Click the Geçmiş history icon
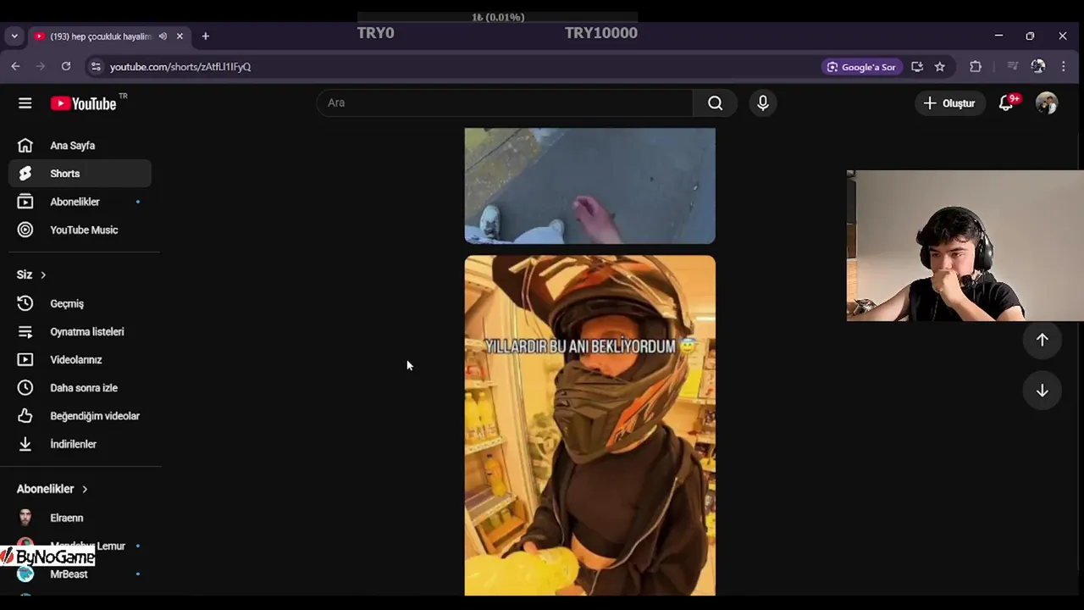Image resolution: width=1084 pixels, height=610 pixels. (25, 303)
